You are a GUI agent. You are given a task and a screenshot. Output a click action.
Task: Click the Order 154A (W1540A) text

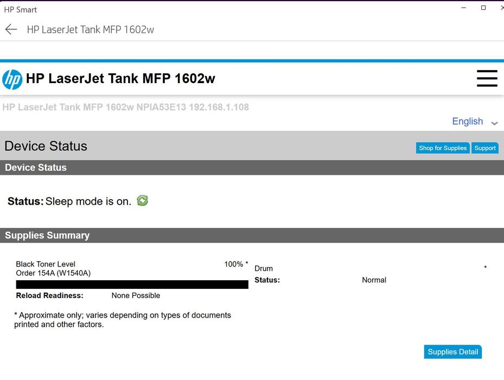[53, 273]
